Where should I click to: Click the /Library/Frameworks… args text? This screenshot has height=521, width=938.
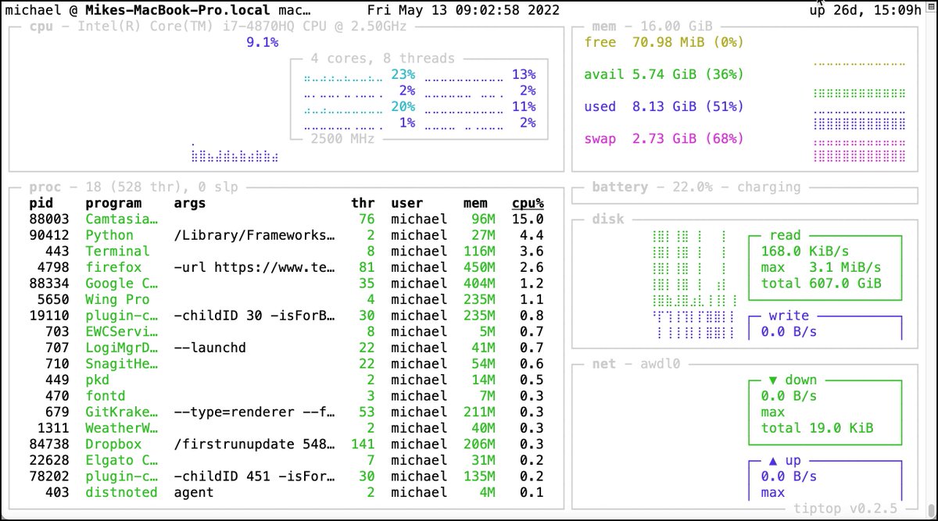(255, 235)
